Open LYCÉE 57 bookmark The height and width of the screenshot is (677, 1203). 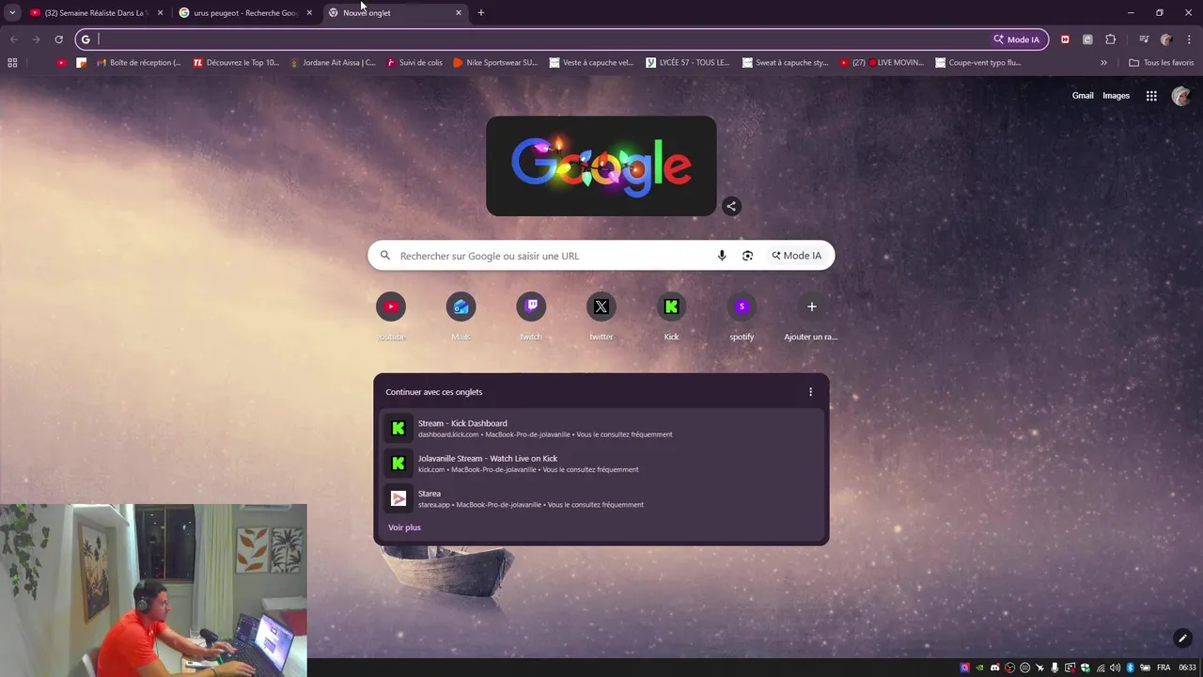(688, 63)
